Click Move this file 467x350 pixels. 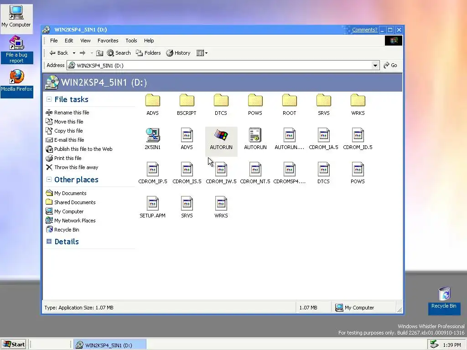[x=64, y=122]
